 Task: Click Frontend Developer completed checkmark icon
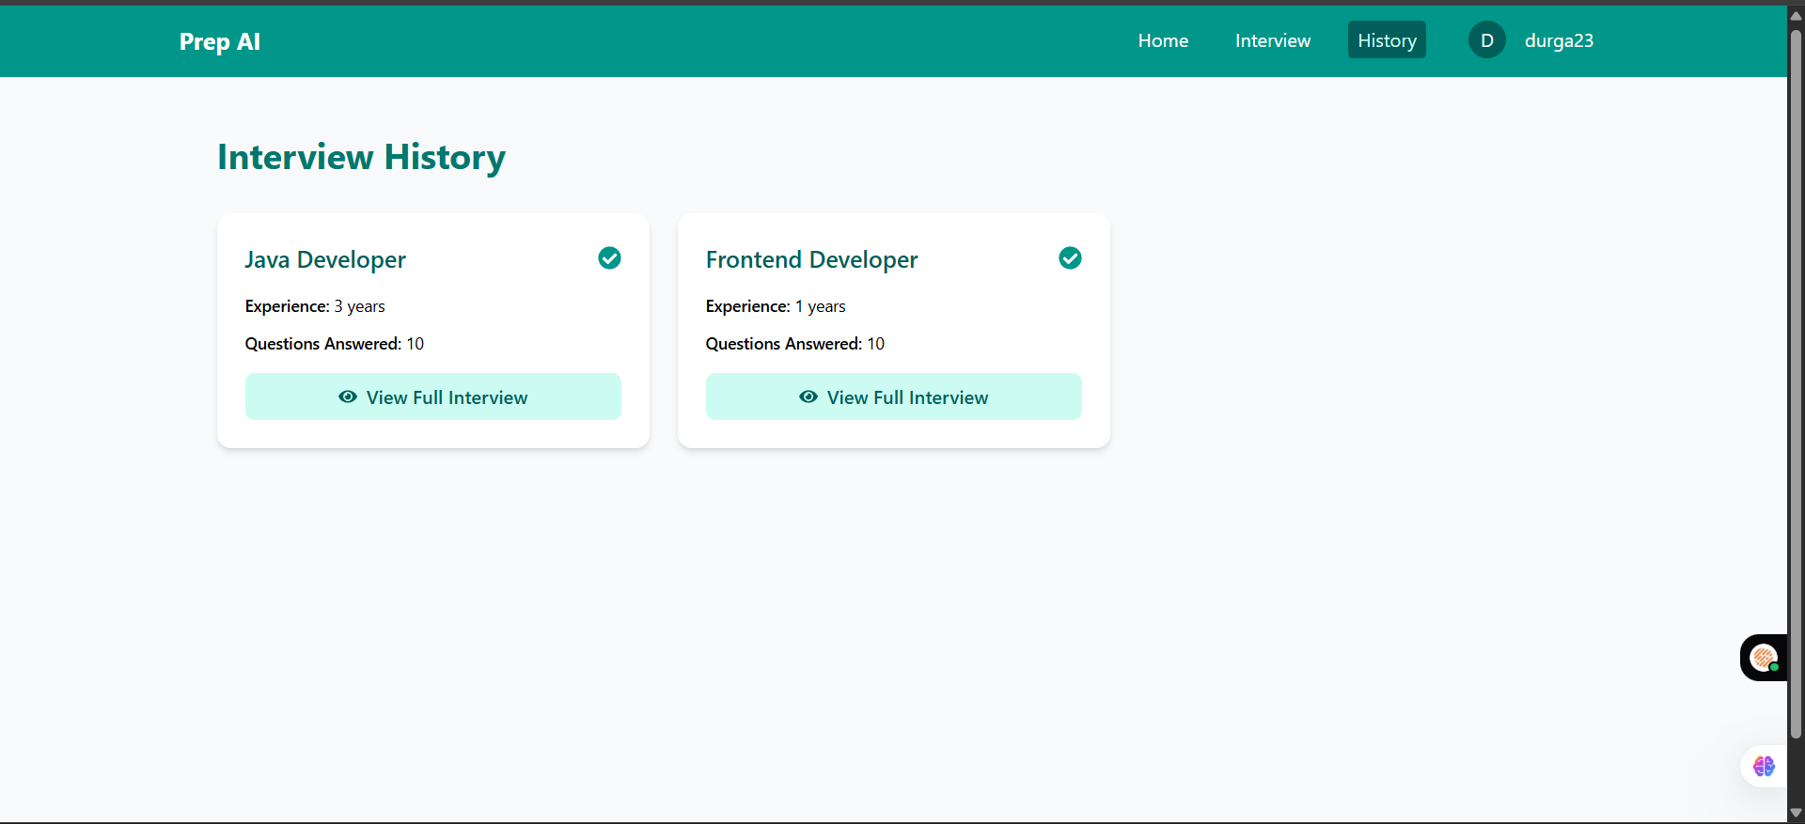point(1070,258)
